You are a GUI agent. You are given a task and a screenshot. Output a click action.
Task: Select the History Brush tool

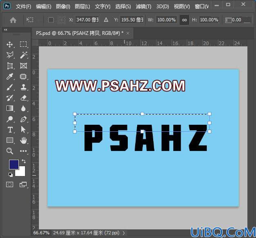[x=10, y=98]
